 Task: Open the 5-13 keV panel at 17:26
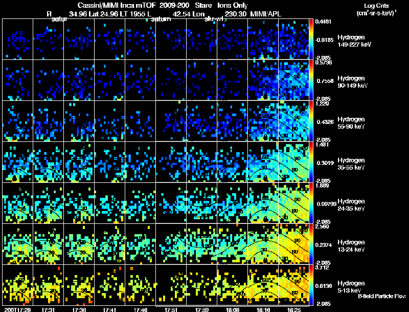click(x=18, y=285)
